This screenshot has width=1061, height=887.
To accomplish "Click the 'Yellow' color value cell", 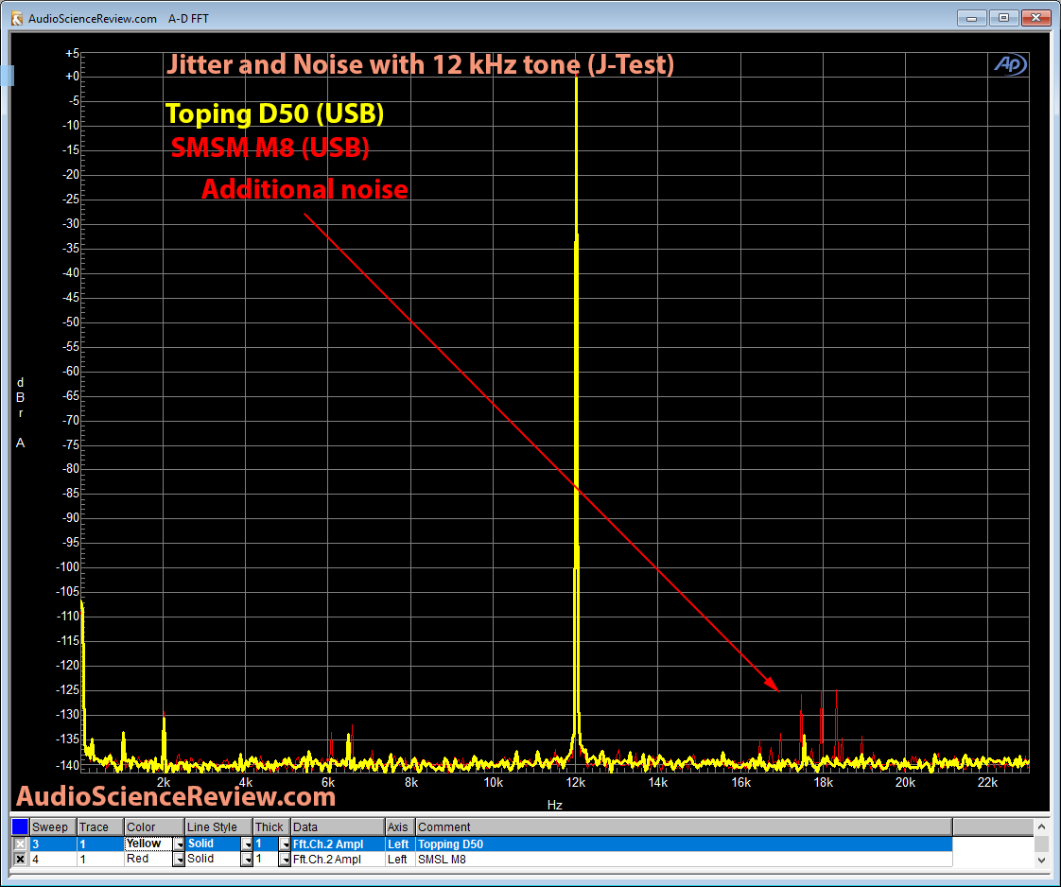I will coord(148,844).
